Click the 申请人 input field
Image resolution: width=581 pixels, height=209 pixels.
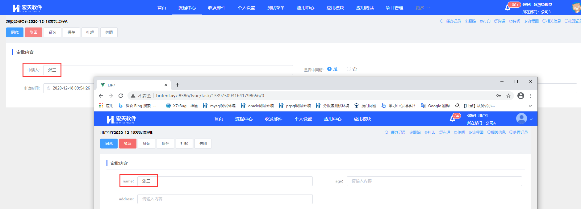pyautogui.click(x=168, y=70)
